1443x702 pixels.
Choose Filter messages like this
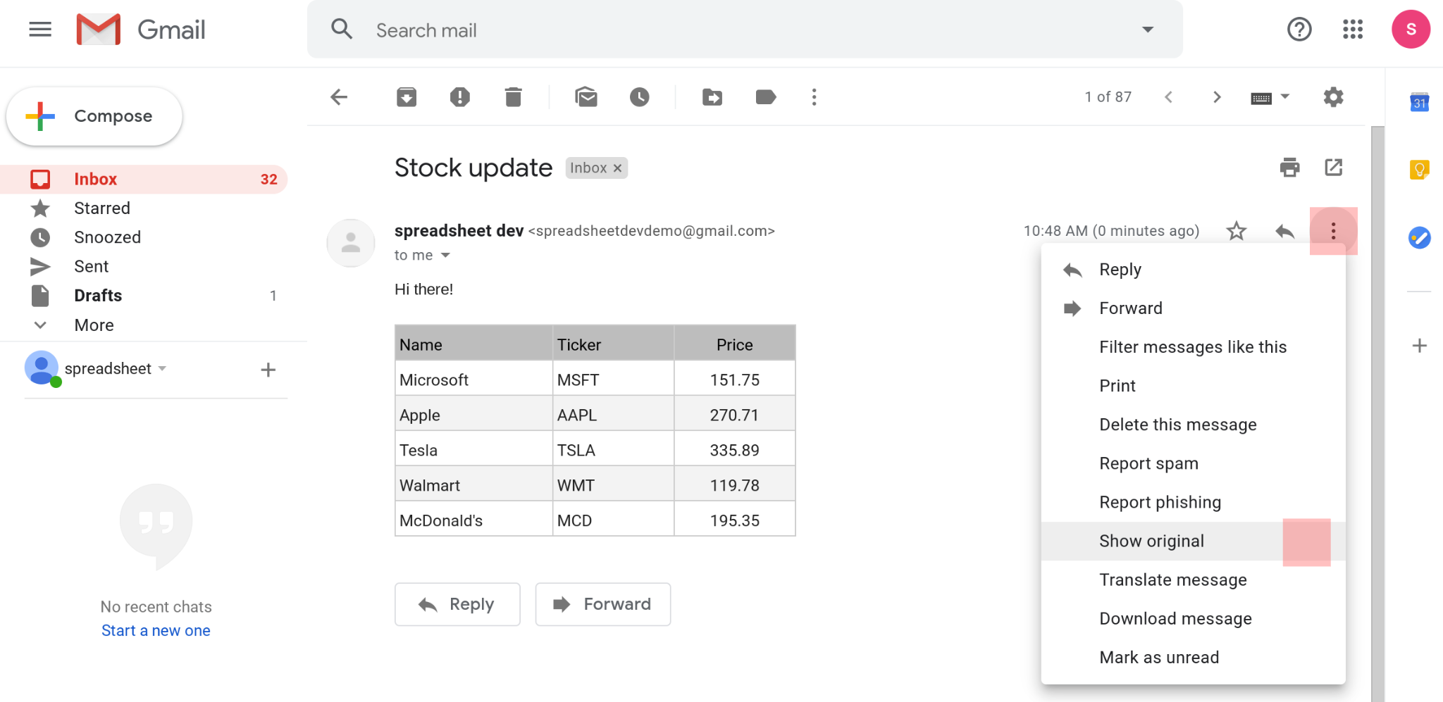1193,347
